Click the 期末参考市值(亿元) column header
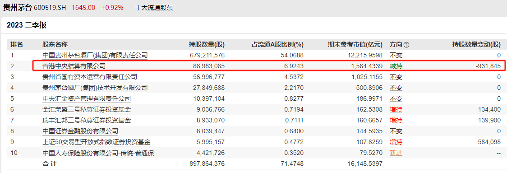The width and height of the screenshot is (507, 173). pyautogui.click(x=355, y=45)
